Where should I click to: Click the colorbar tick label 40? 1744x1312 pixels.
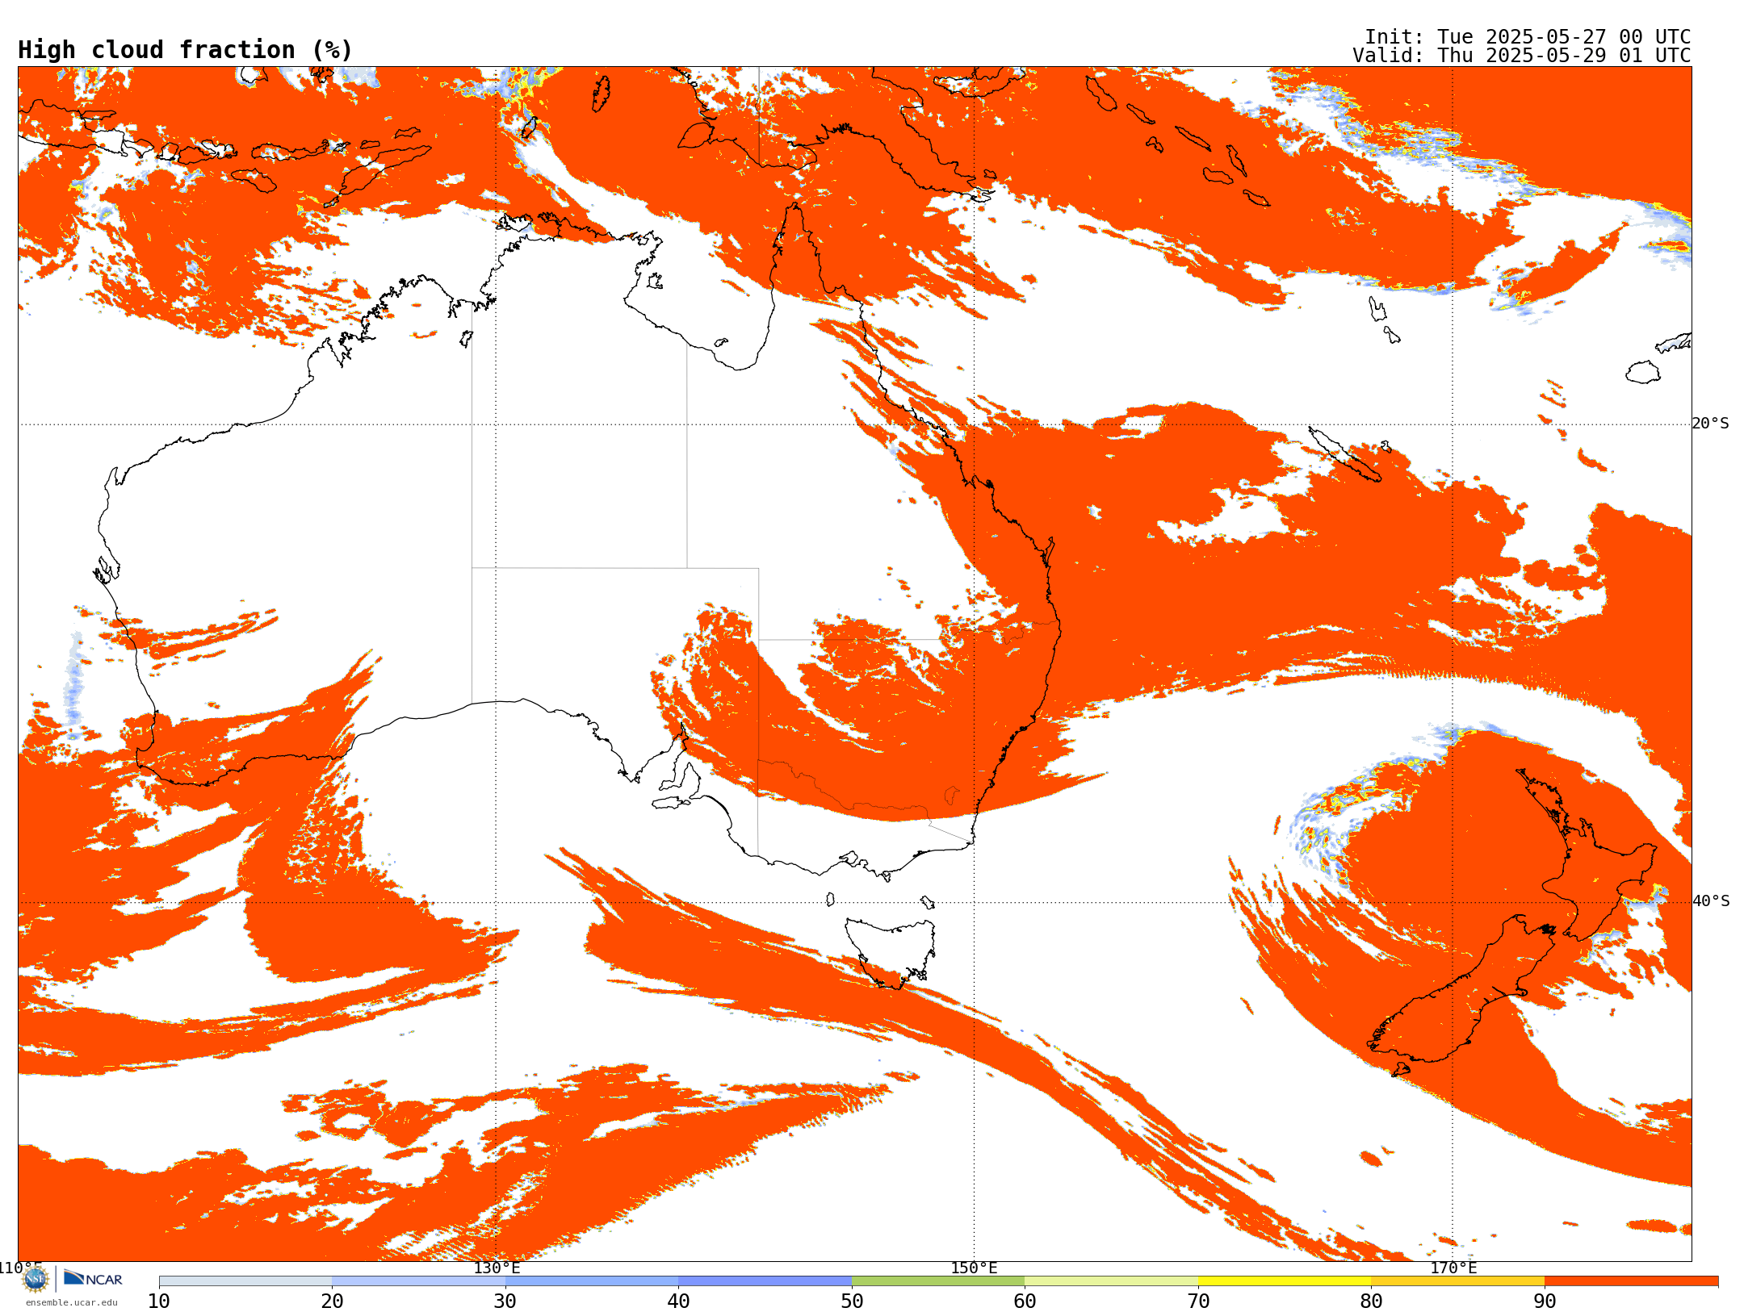tap(678, 1302)
